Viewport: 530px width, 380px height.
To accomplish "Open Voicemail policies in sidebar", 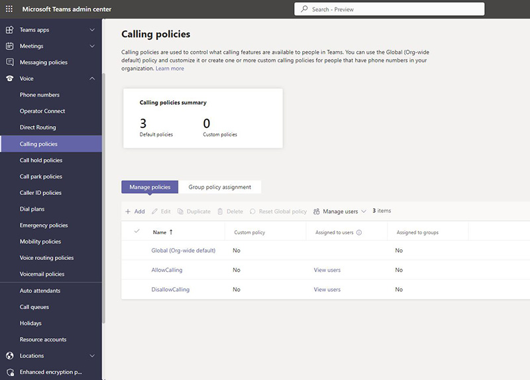I will [x=42, y=274].
